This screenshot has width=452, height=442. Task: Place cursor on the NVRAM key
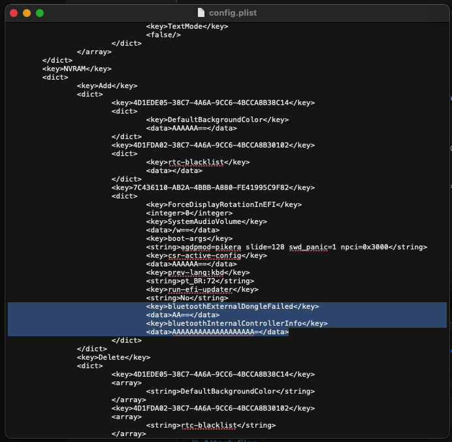[x=76, y=69]
